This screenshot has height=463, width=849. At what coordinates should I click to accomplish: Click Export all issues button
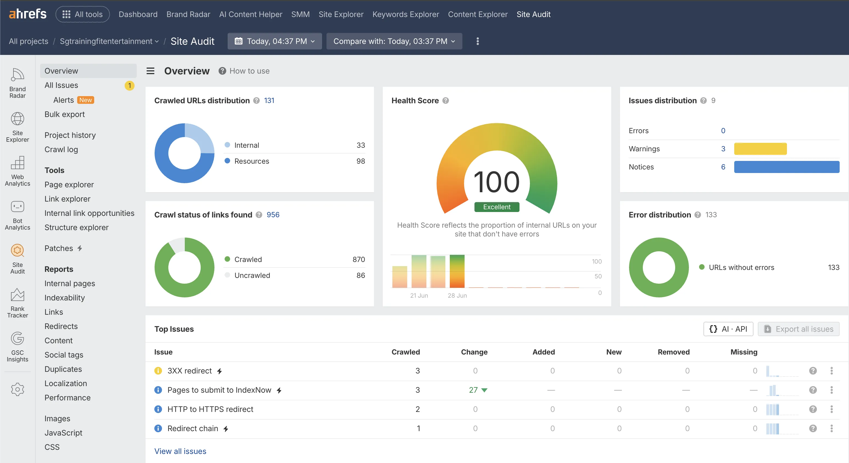[798, 329]
